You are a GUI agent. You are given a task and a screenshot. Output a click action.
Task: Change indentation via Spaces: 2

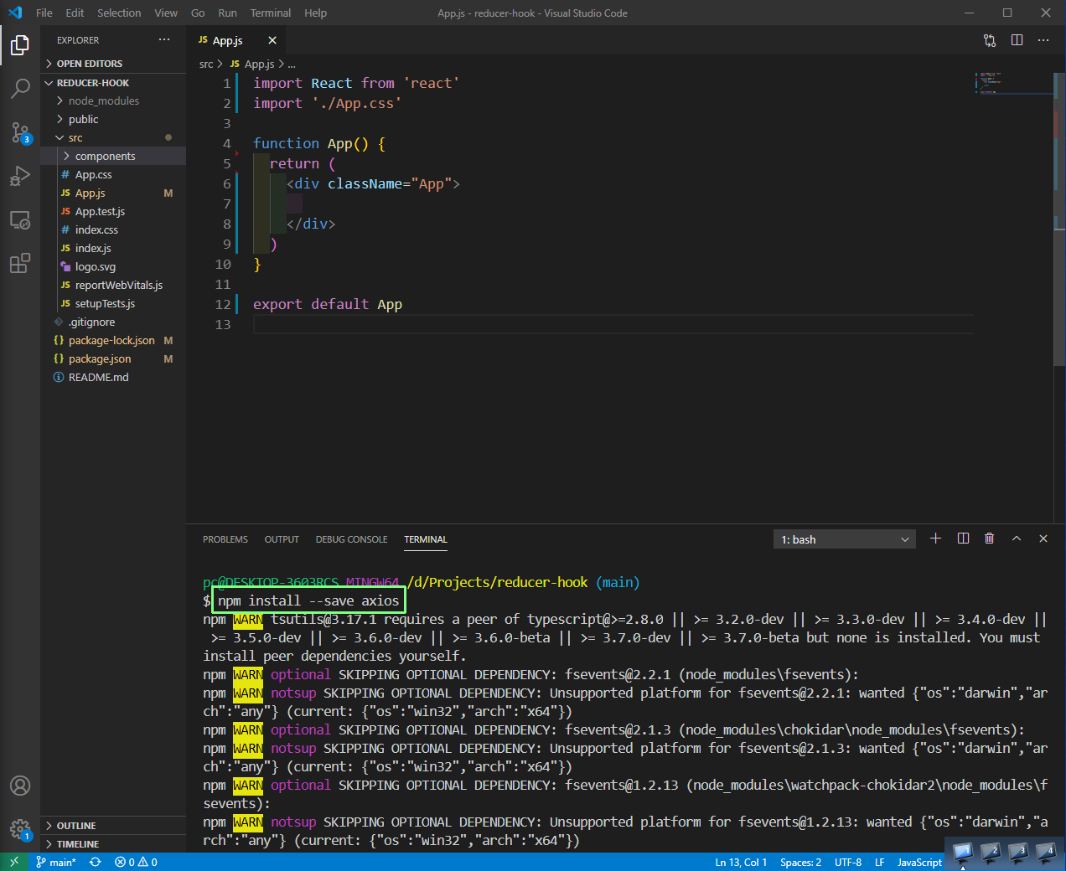(x=800, y=862)
